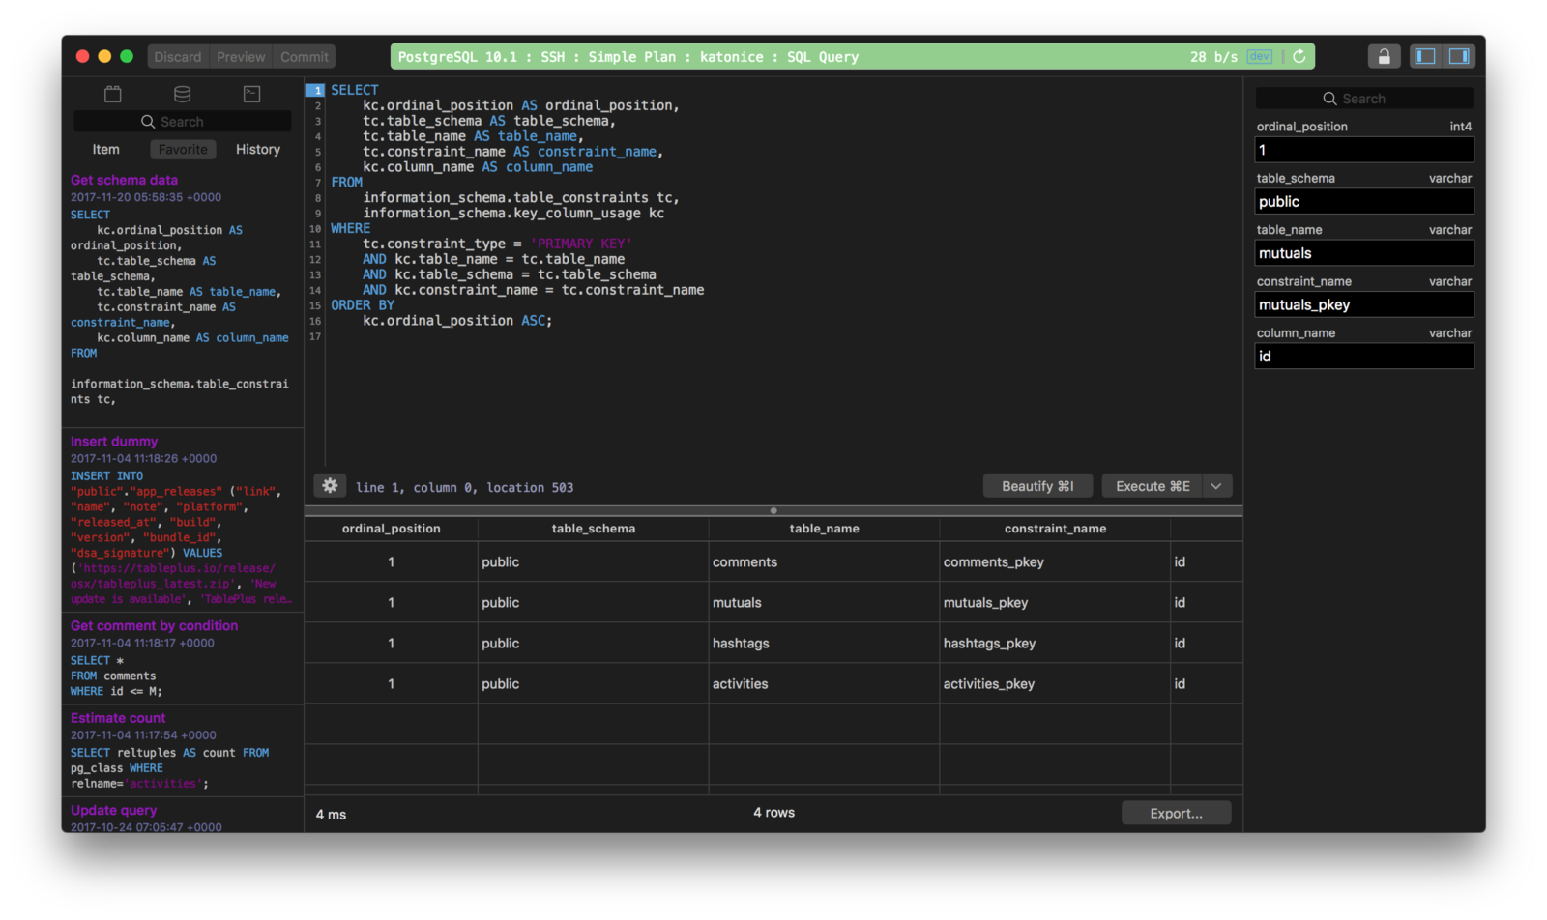1547x920 pixels.
Task: Toggle the right sidebar panel
Action: (1458, 56)
